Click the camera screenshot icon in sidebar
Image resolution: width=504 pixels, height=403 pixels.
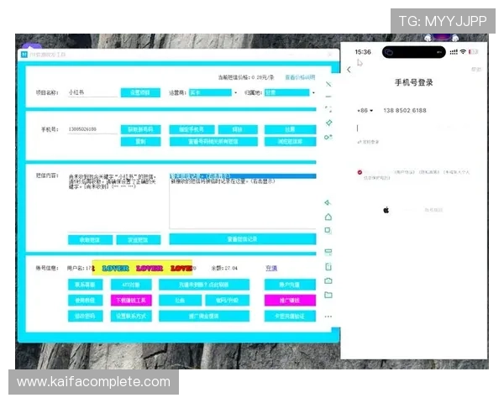pyautogui.click(x=328, y=280)
